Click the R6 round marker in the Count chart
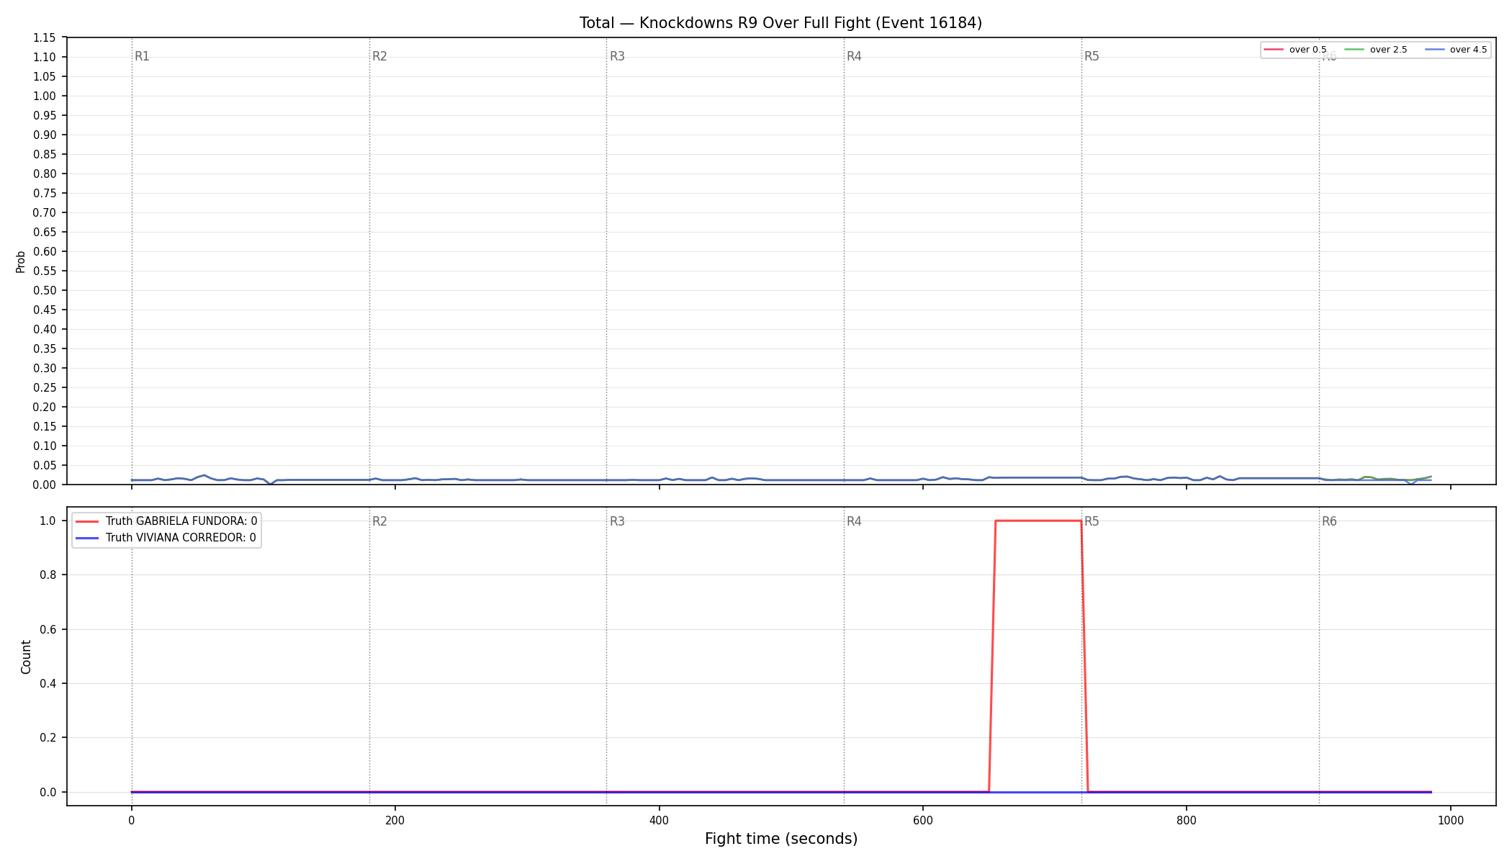The image size is (1512, 864). point(1329,522)
